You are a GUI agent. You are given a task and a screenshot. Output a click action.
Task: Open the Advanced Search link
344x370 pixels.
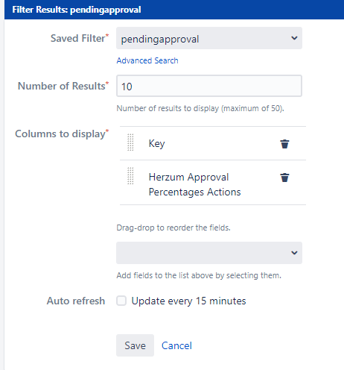(147, 60)
